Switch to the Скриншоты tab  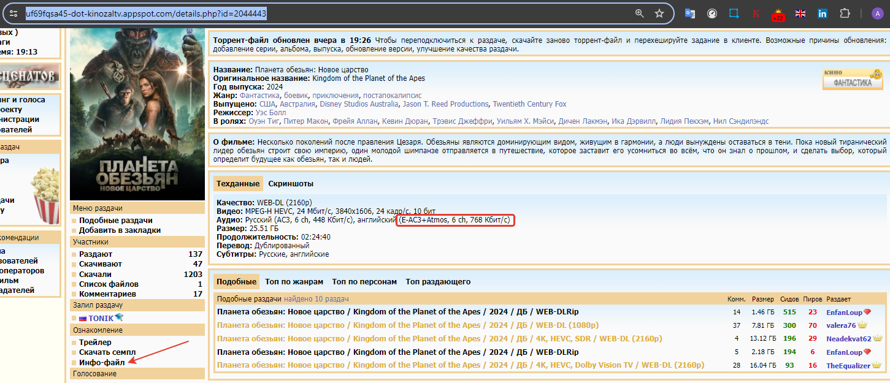tap(291, 183)
